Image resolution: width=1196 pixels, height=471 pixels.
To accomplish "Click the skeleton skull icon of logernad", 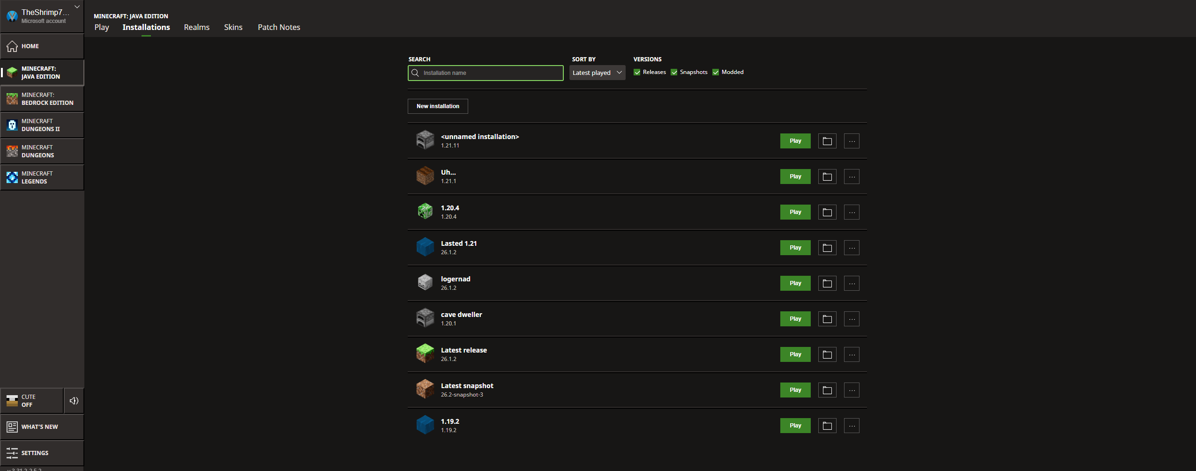I will (425, 282).
